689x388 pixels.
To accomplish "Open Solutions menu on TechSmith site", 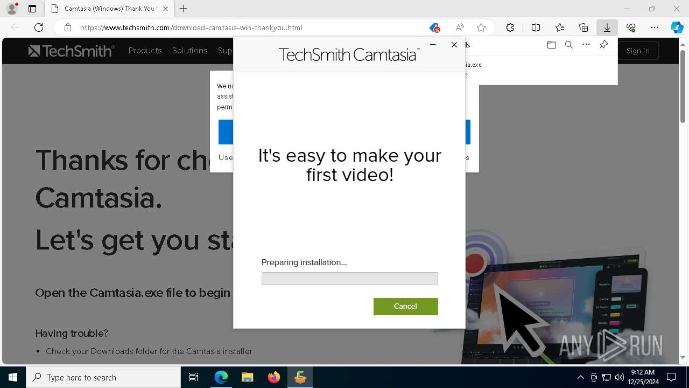I will tap(189, 51).
